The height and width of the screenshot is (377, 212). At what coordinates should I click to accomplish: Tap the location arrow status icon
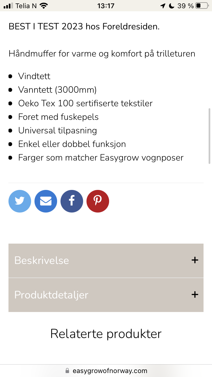[163, 6]
